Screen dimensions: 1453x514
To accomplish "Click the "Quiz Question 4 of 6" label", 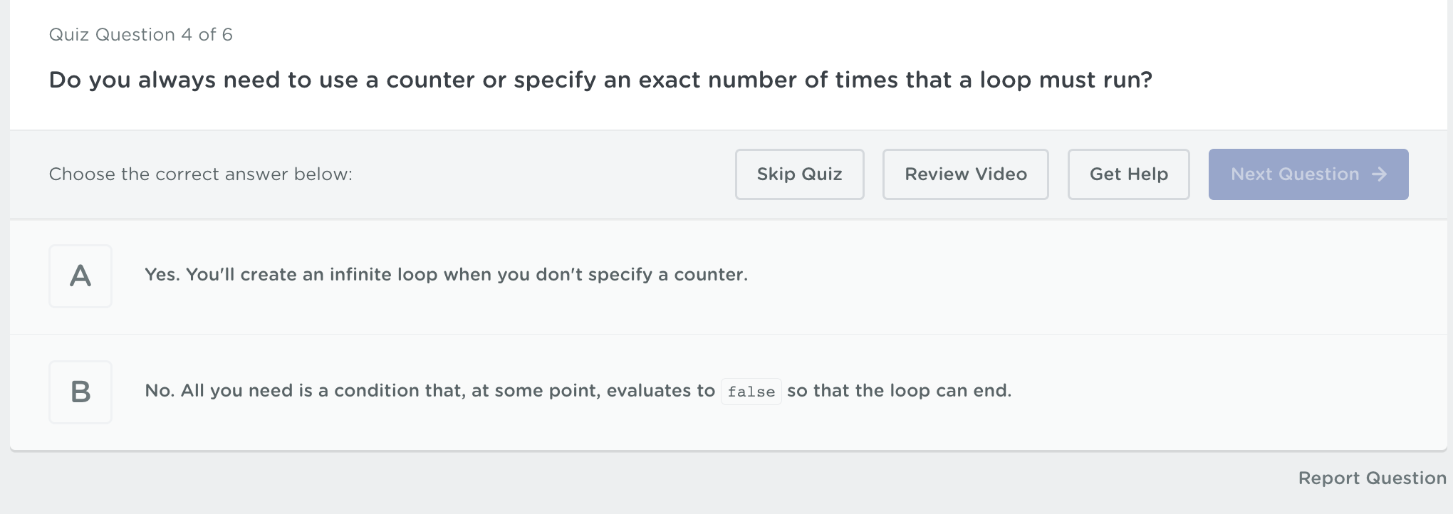I will [140, 35].
